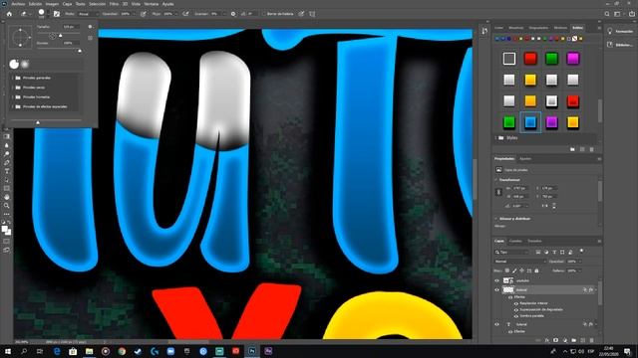Expand the Pinceles de efectos especiales folder
The height and width of the screenshot is (358, 638).
tap(13, 106)
